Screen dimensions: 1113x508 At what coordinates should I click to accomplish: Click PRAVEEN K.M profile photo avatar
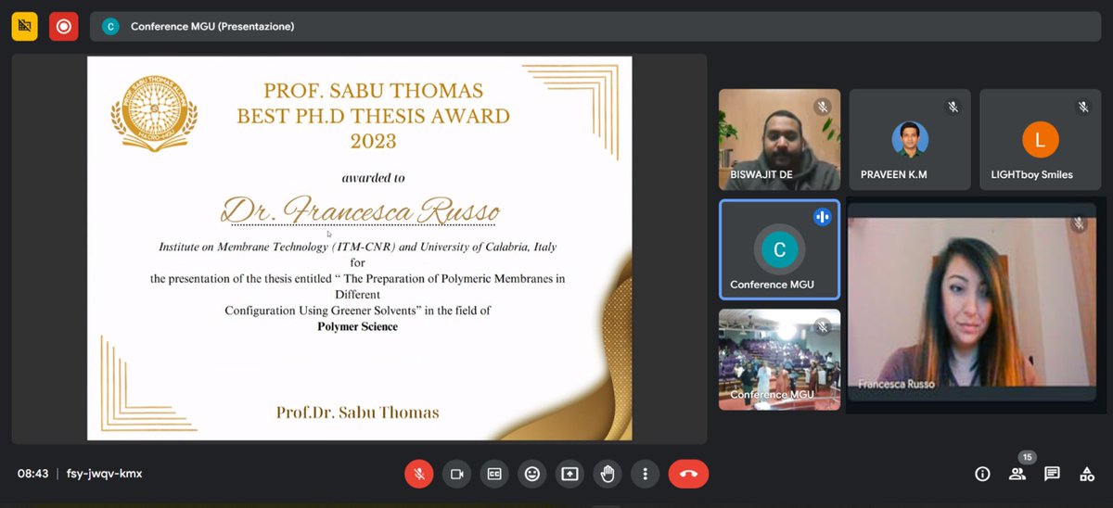[x=910, y=140]
